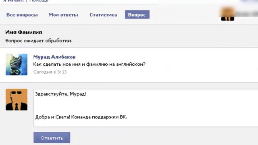The image size is (258, 145).
Task: Select the question text about английском
Action: [x=89, y=64]
